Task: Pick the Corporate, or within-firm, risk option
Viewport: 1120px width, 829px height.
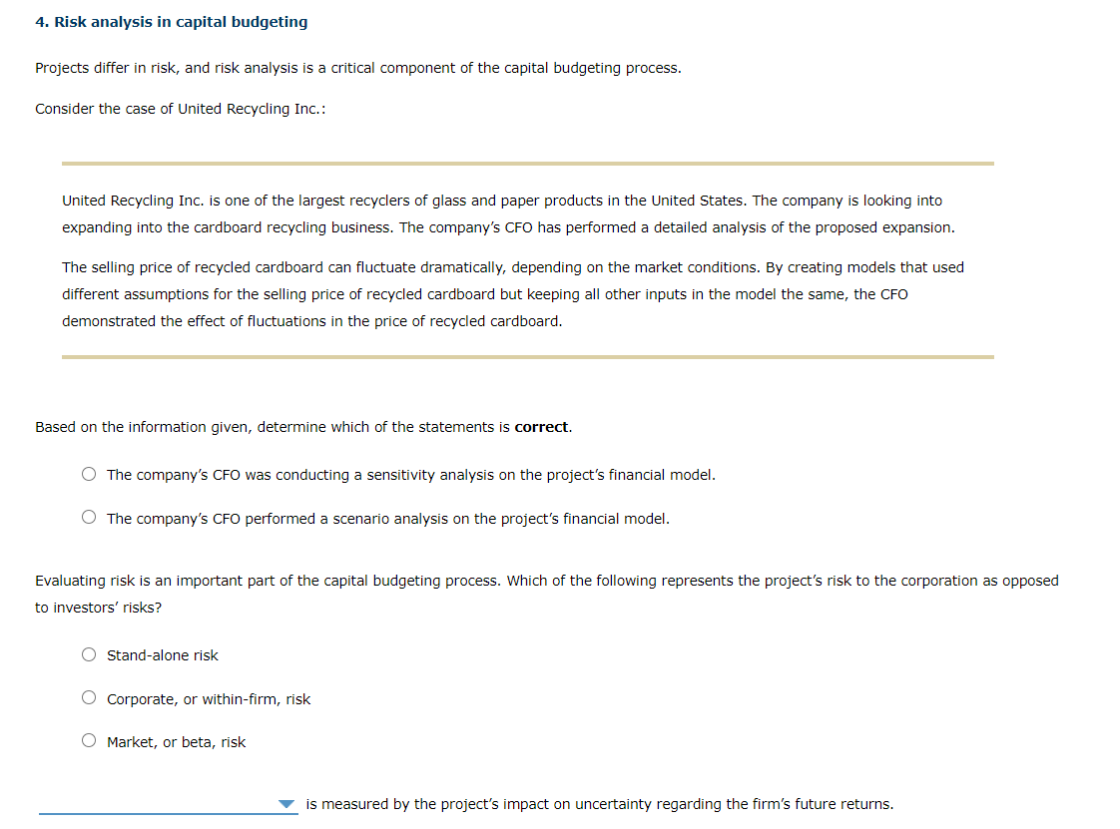Action: [x=89, y=697]
